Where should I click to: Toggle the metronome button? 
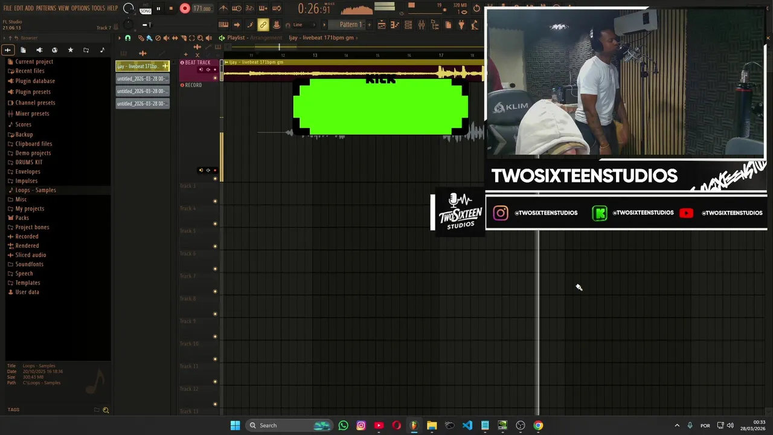[x=223, y=8]
